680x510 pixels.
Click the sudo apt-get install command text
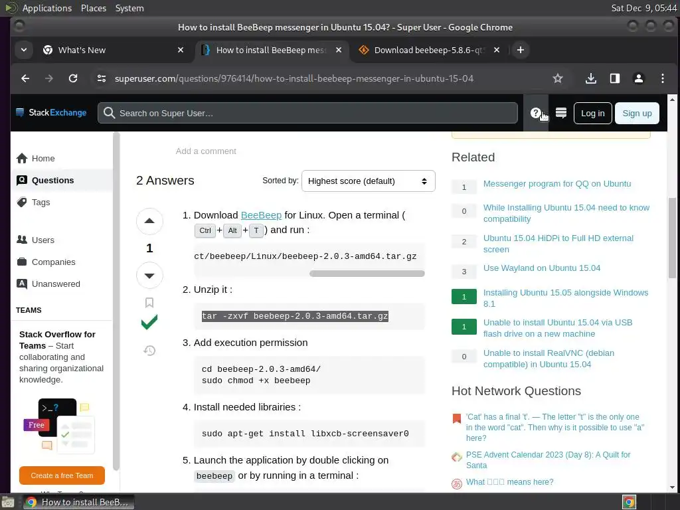(x=305, y=433)
